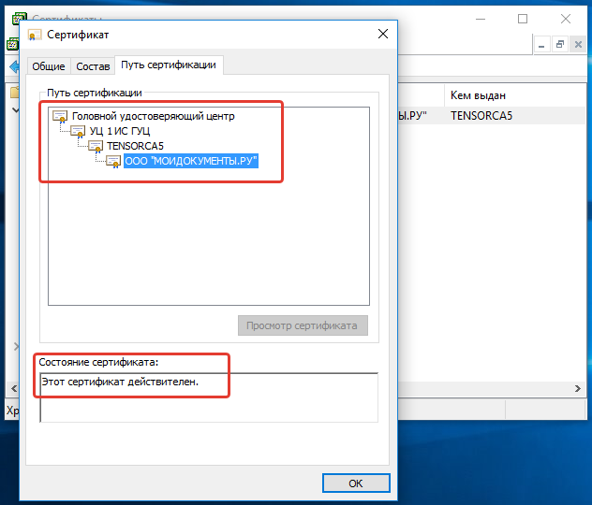Click the Сертификат dialog title bar icon
This screenshot has height=505, width=592.
[35, 35]
